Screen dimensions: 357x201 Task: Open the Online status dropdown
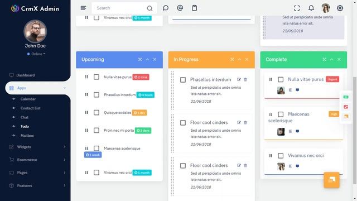tap(36, 54)
